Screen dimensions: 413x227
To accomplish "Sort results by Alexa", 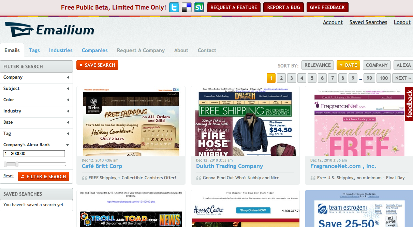I will tap(403, 65).
